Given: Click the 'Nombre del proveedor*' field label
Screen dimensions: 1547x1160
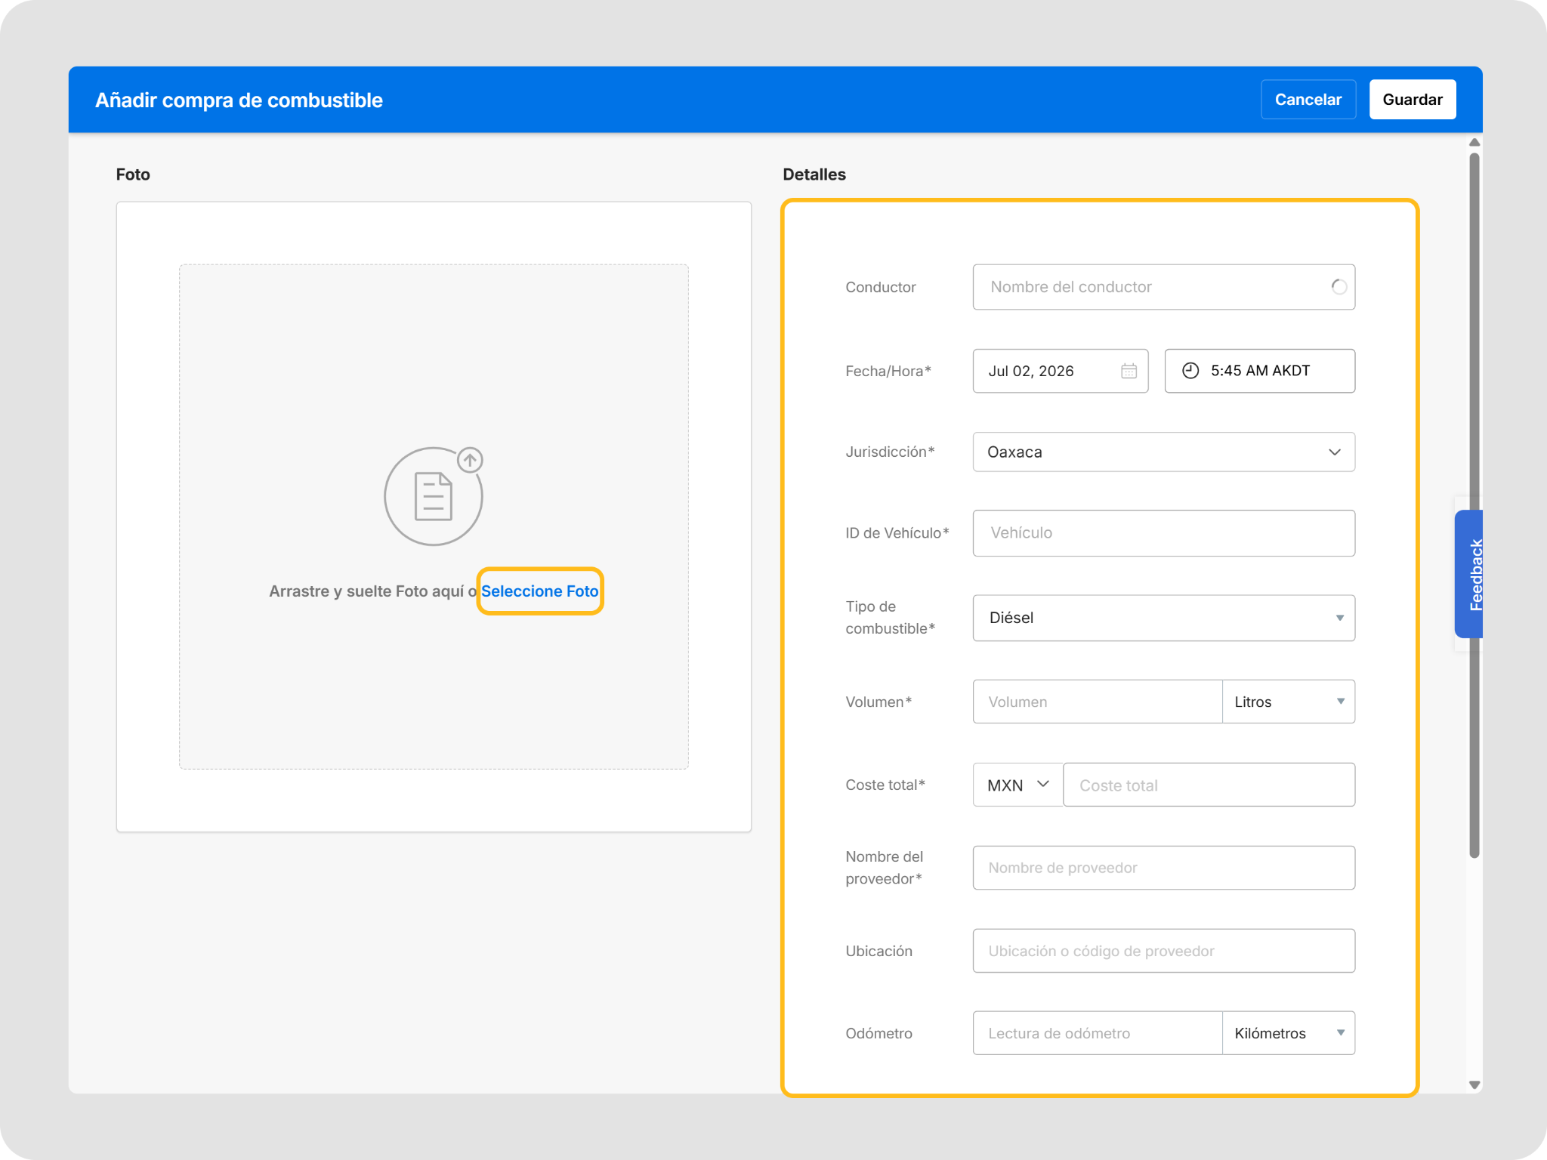Looking at the screenshot, I should (885, 868).
